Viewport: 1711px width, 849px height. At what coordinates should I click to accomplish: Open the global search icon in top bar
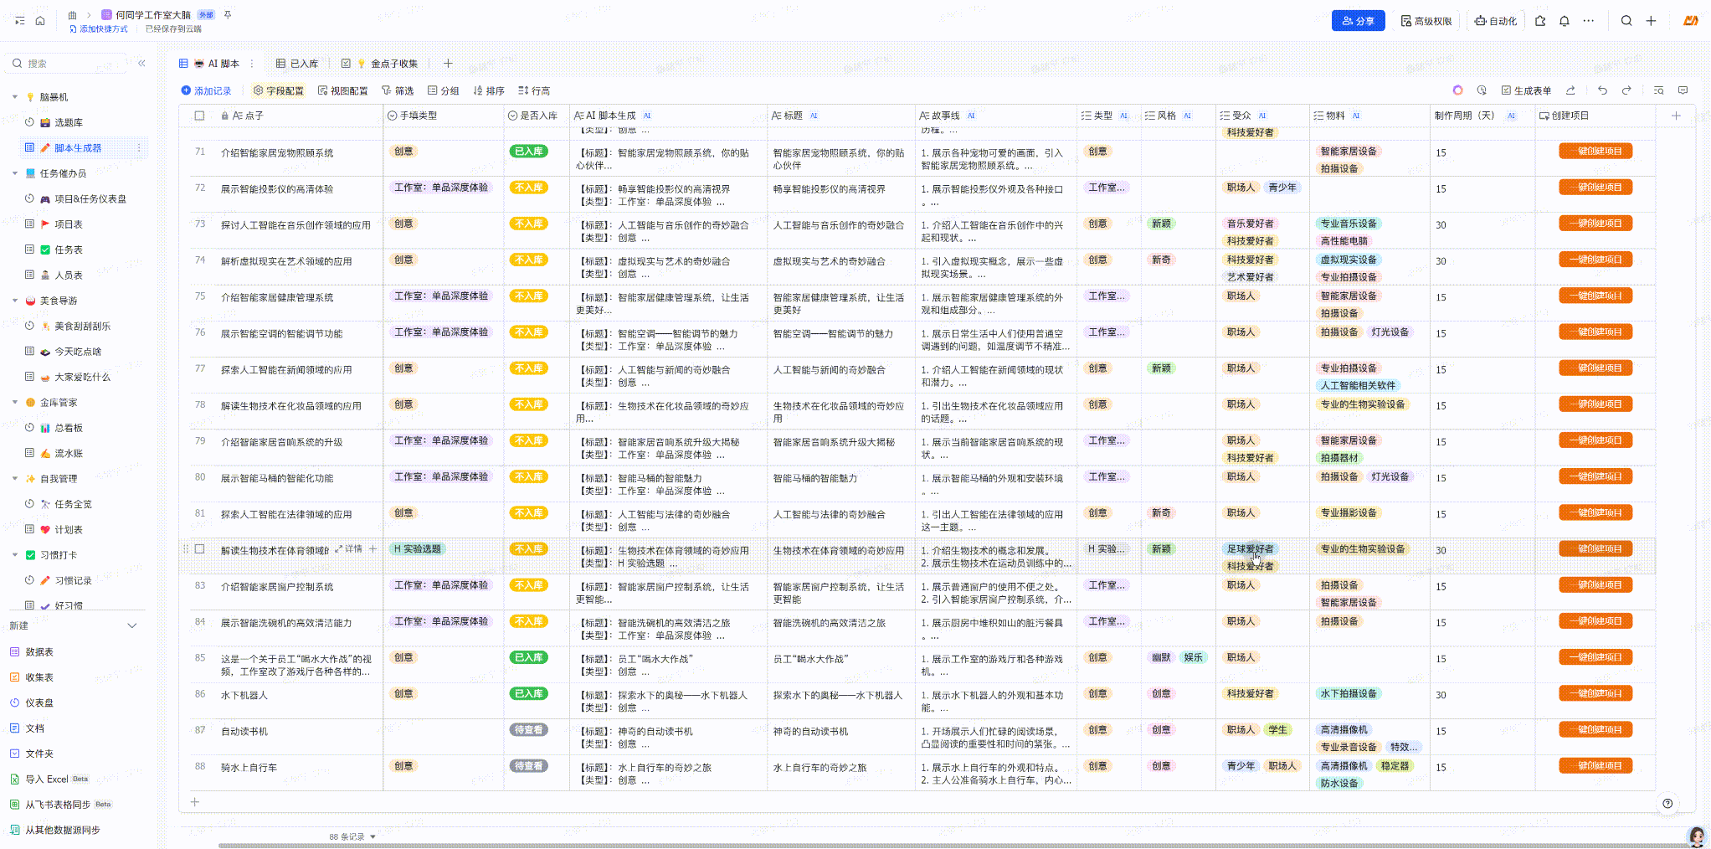(1626, 21)
